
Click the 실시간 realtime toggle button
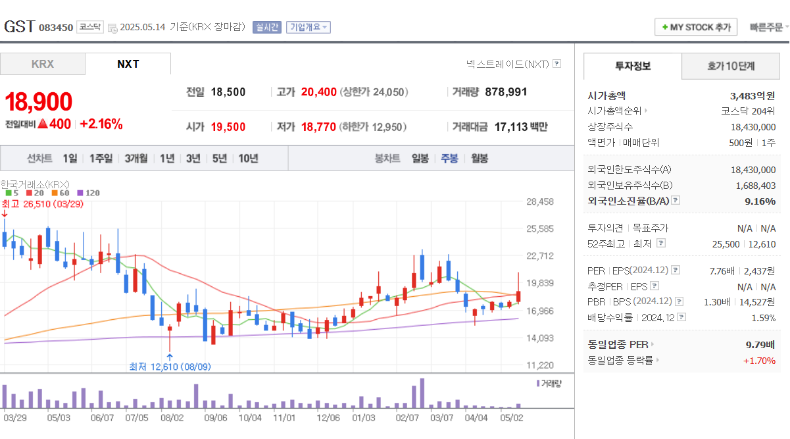tap(267, 27)
